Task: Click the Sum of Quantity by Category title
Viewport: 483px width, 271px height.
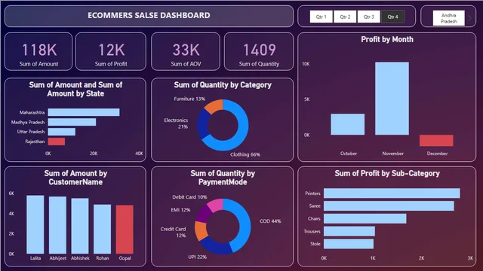Action: [x=223, y=85]
